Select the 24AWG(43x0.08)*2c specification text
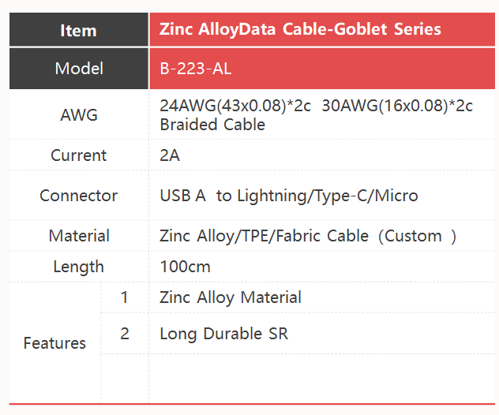The width and height of the screenshot is (499, 415). coord(235,106)
